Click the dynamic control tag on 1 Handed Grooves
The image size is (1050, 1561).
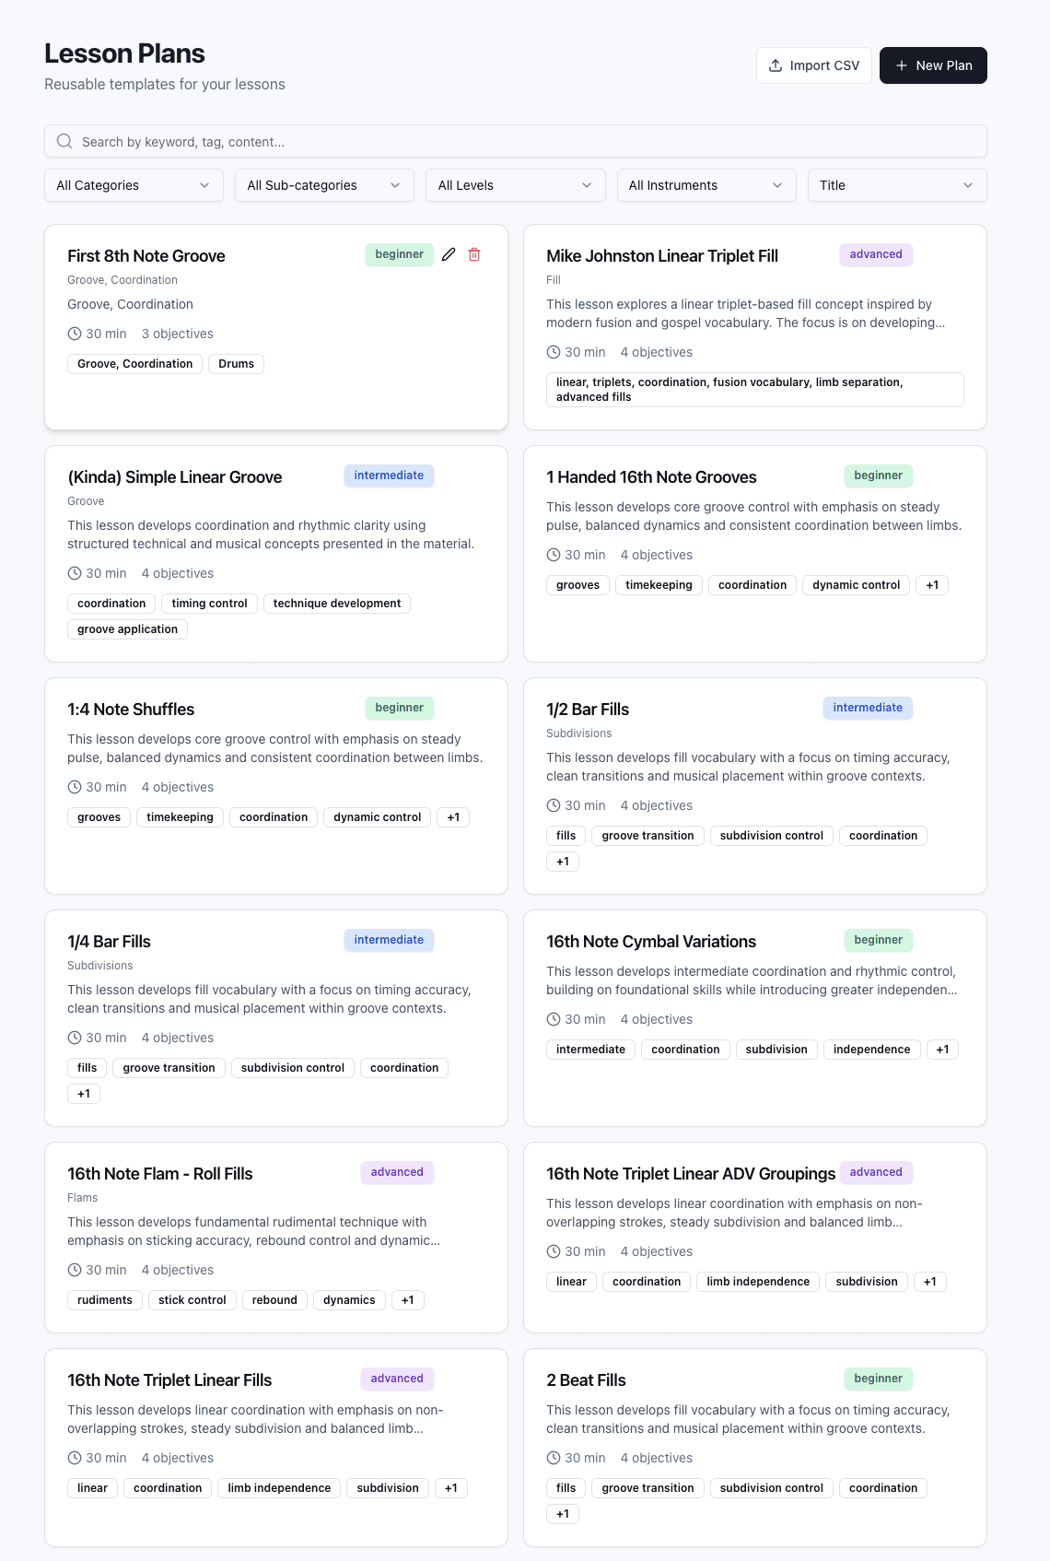click(856, 585)
